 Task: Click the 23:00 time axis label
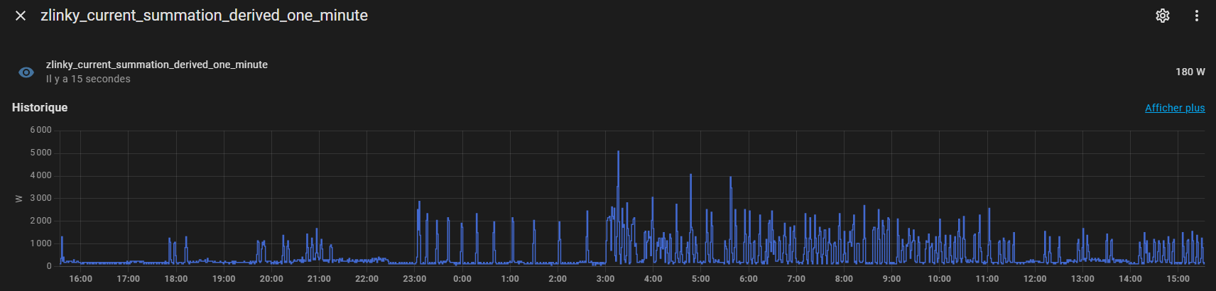coord(415,279)
